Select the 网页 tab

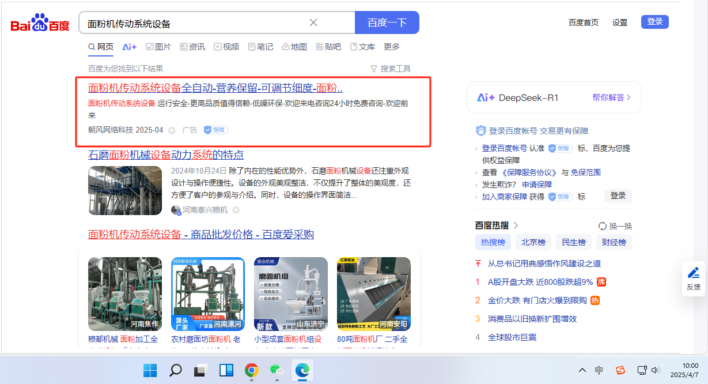(101, 47)
